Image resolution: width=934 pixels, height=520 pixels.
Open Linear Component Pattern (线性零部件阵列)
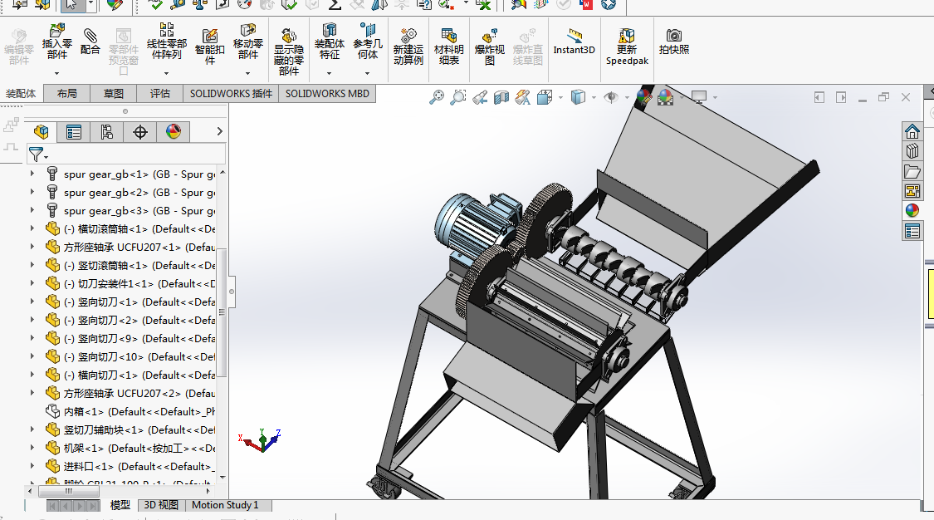(167, 41)
